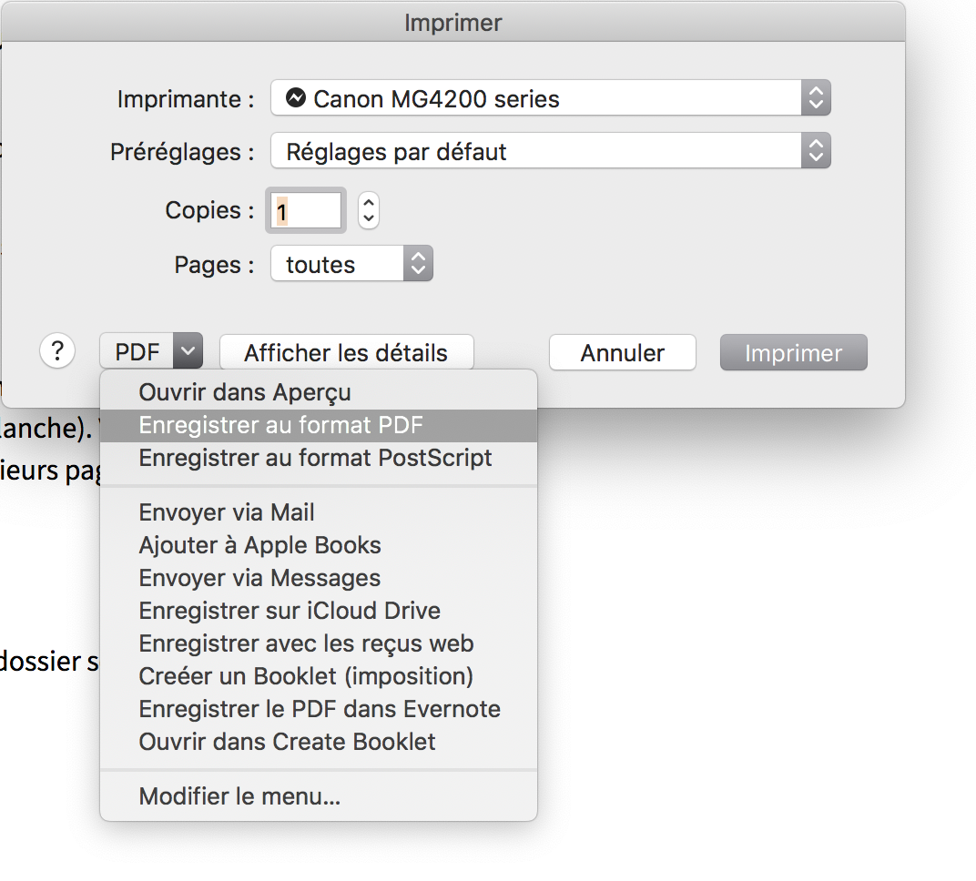The image size is (976, 881).
Task: Choose Envoyer via Mail
Action: click(x=227, y=512)
